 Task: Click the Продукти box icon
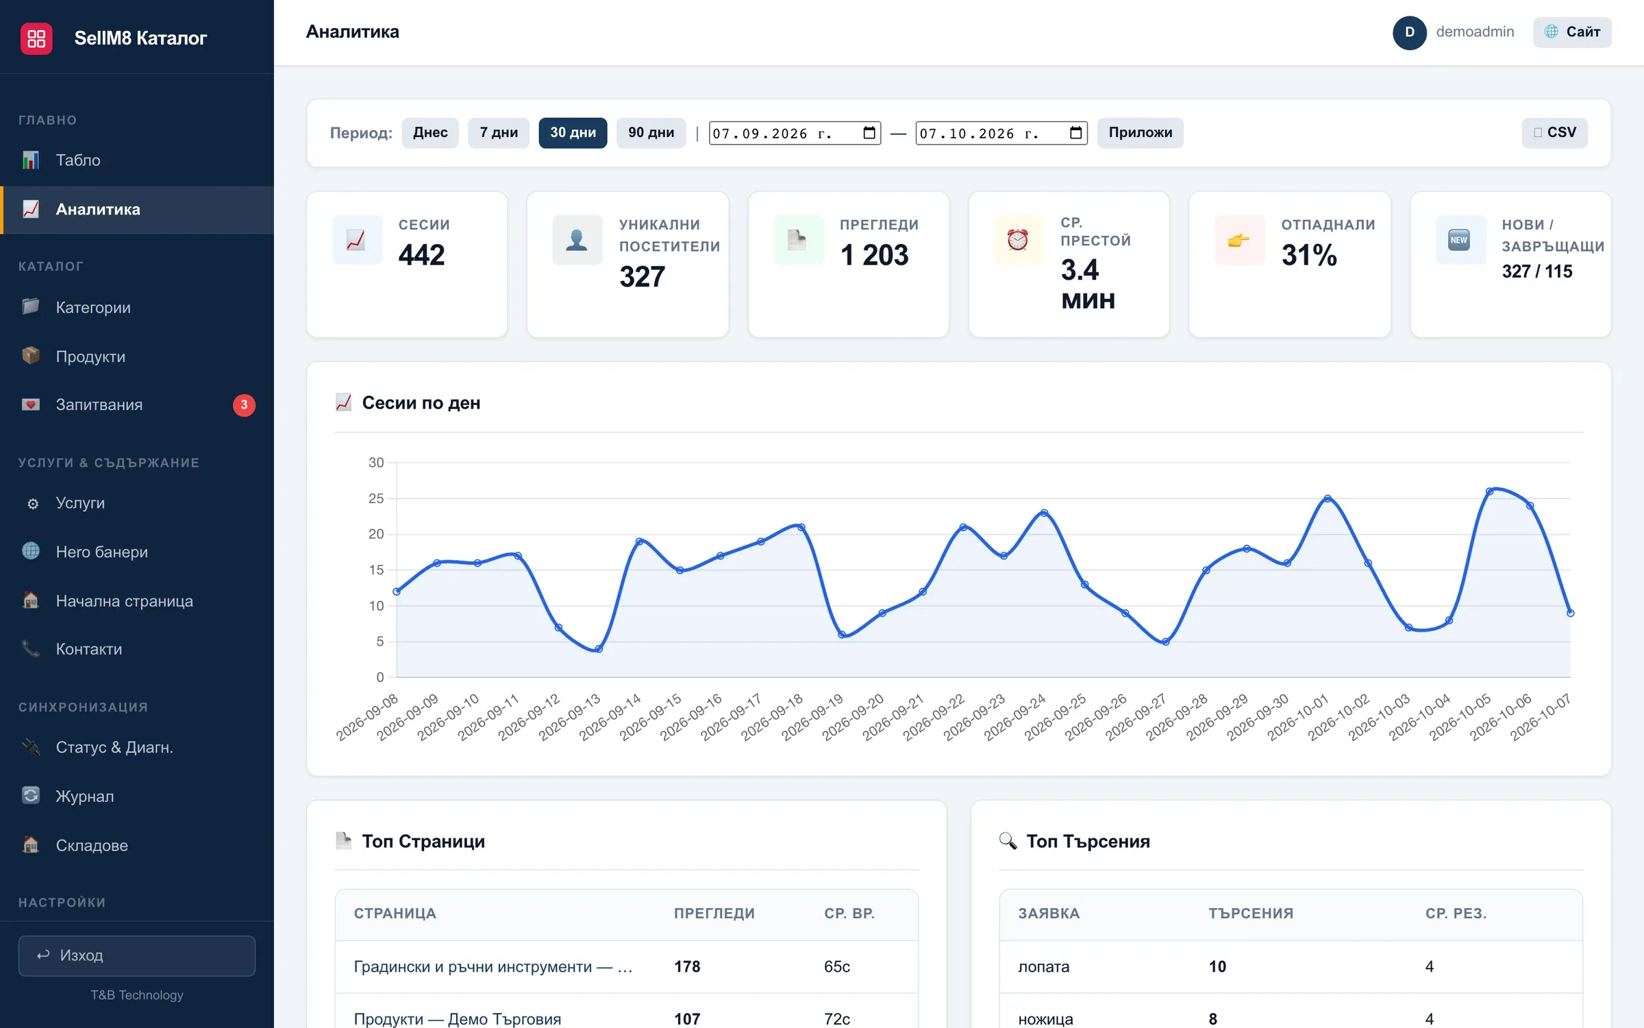pyautogui.click(x=31, y=356)
